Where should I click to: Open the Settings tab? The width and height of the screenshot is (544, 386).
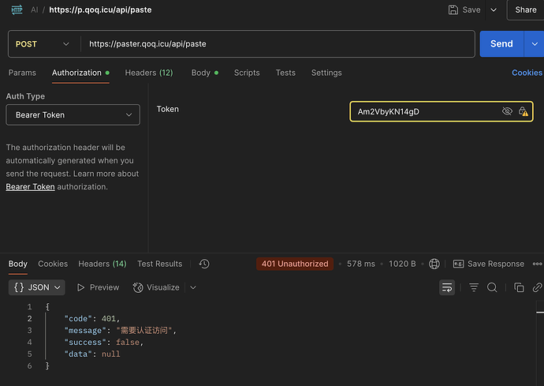point(326,73)
